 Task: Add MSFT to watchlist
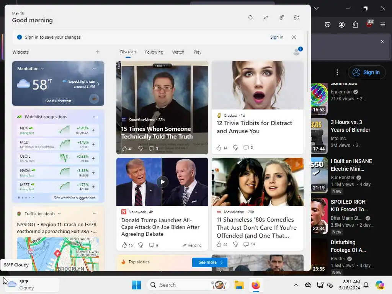coord(93,187)
